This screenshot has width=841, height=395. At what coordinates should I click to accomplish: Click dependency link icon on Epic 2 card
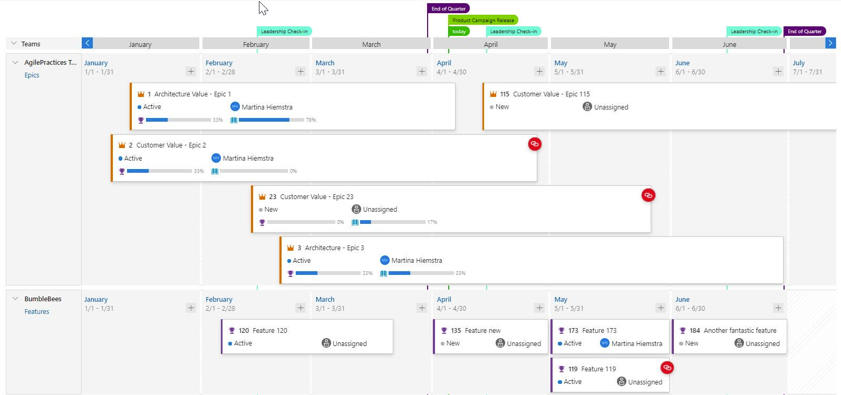tap(535, 144)
